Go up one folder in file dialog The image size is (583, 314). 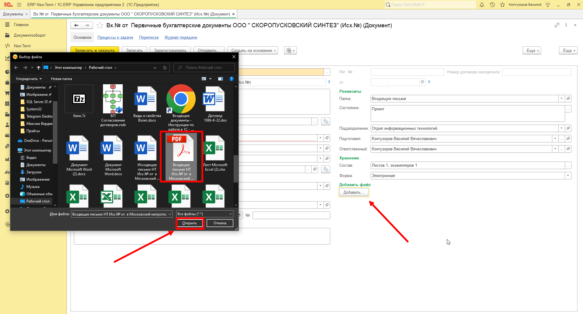[39, 68]
